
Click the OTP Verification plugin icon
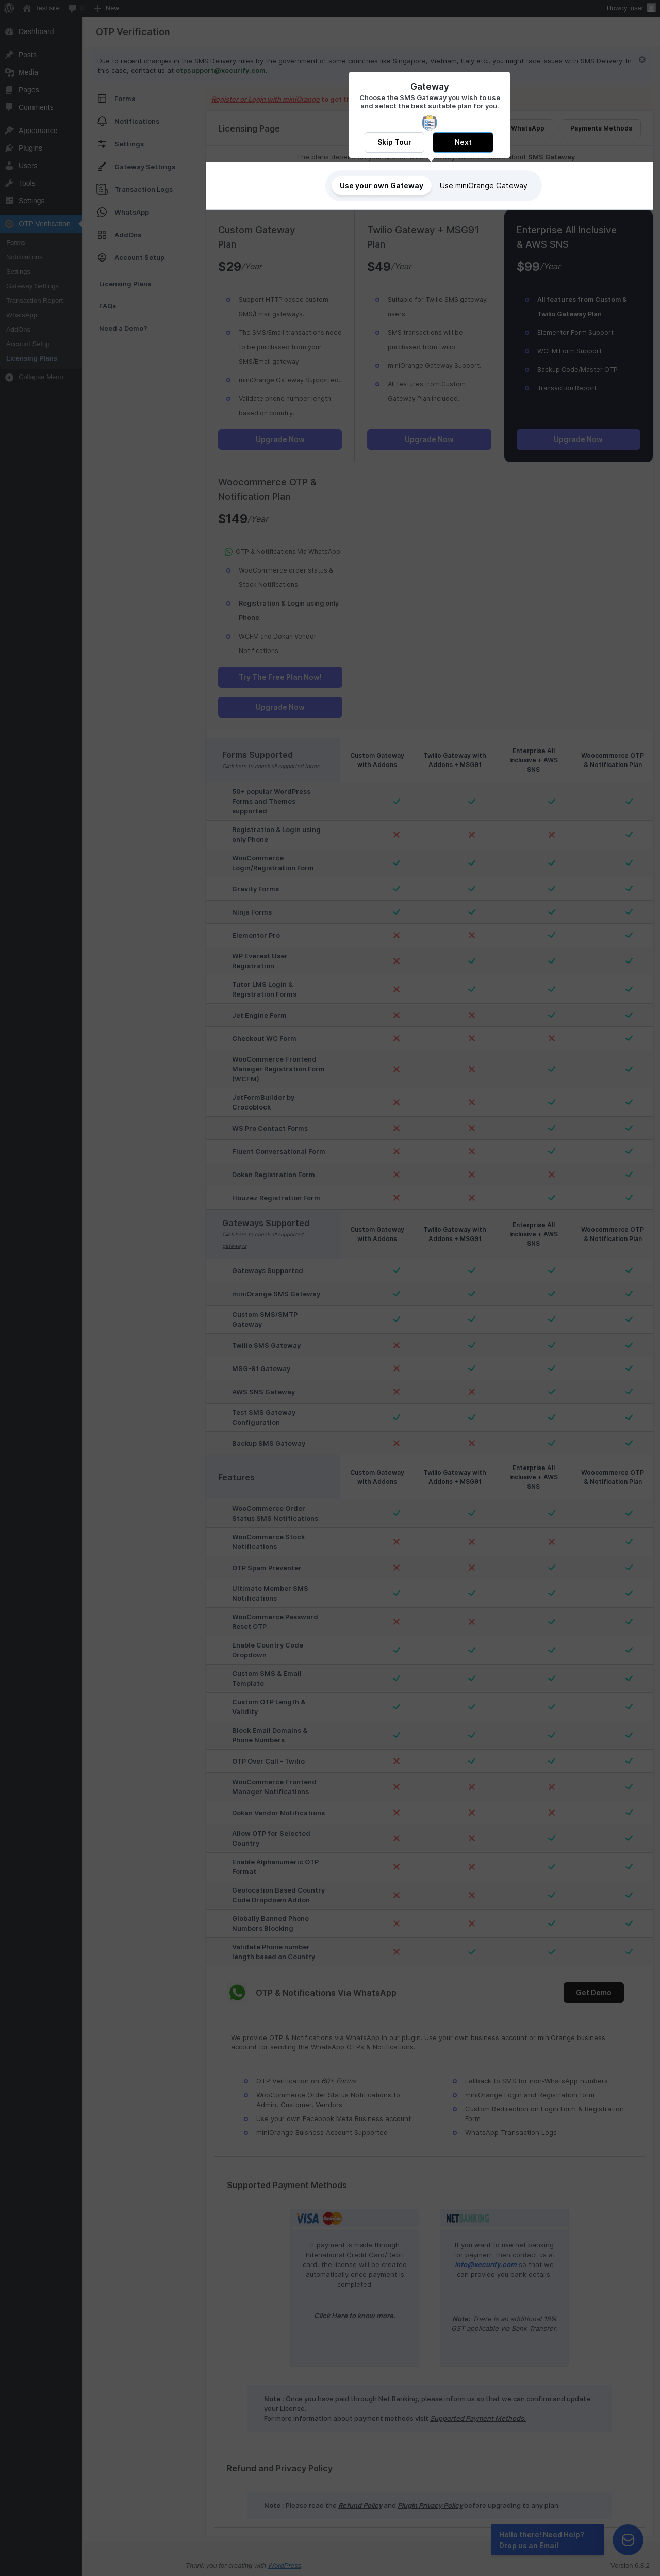click(9, 224)
